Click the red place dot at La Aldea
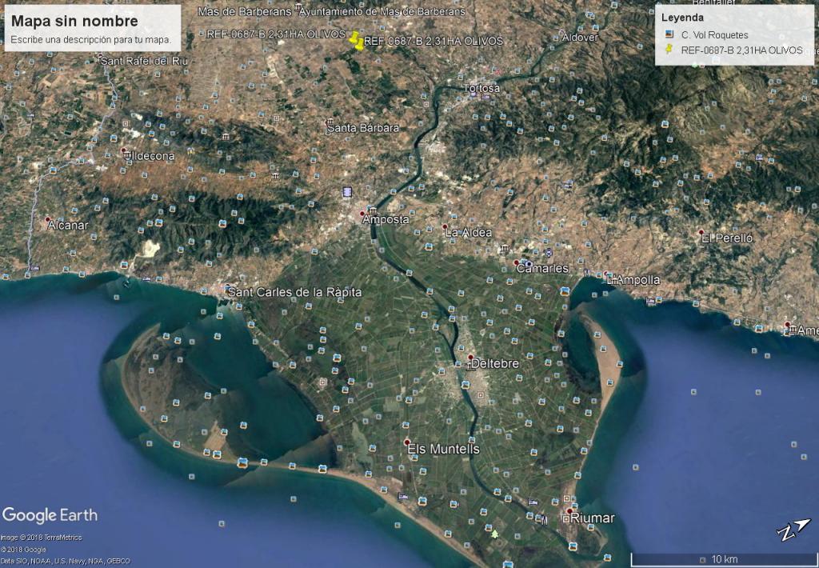 click(x=445, y=227)
